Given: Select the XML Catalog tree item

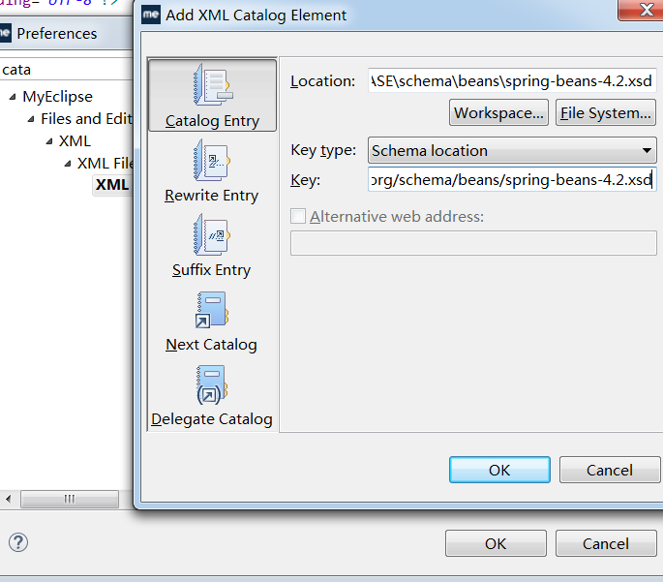Looking at the screenshot, I should tap(112, 185).
